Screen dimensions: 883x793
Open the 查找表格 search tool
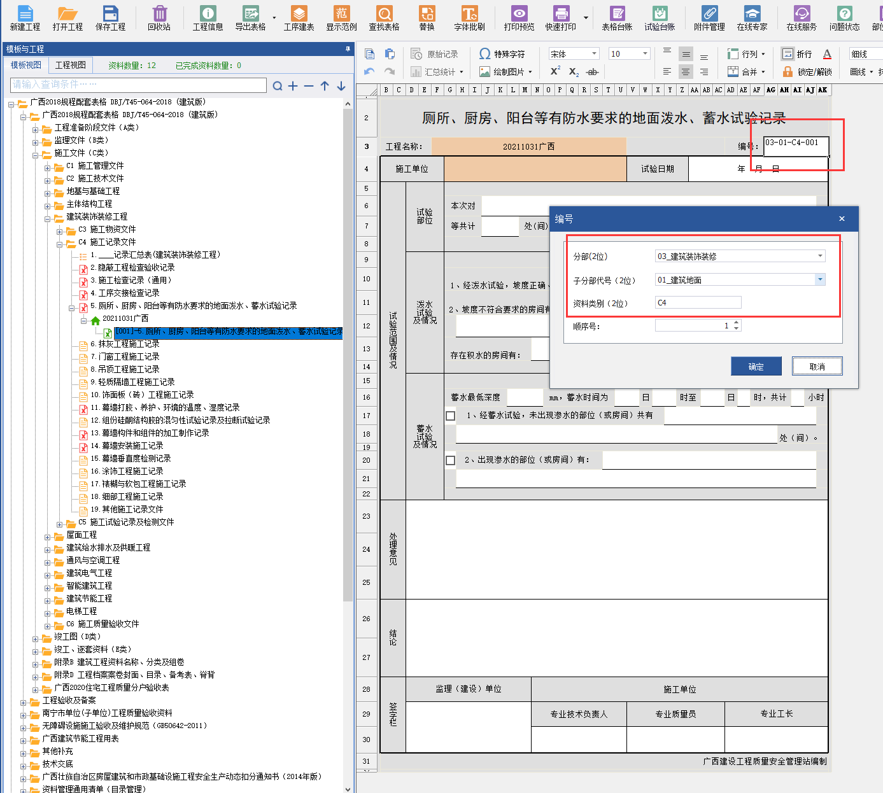(384, 18)
